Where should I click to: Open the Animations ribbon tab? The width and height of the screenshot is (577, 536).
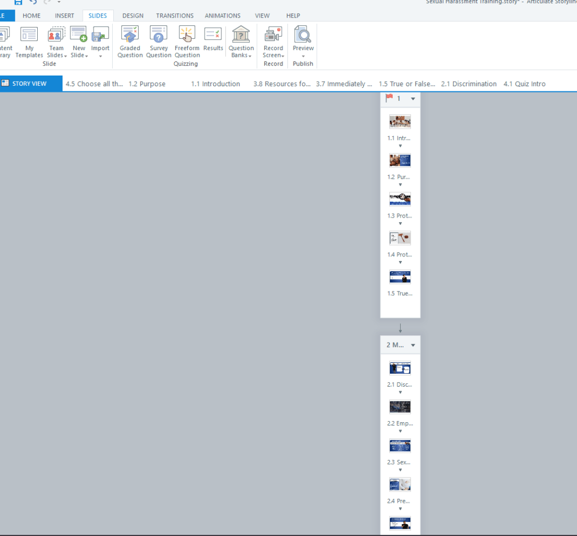point(223,16)
